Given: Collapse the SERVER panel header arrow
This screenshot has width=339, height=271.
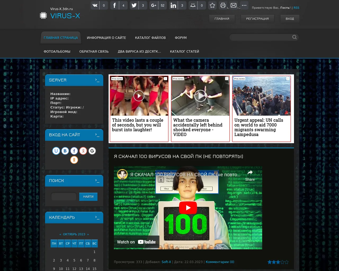Looking at the screenshot, I should pos(97,80).
